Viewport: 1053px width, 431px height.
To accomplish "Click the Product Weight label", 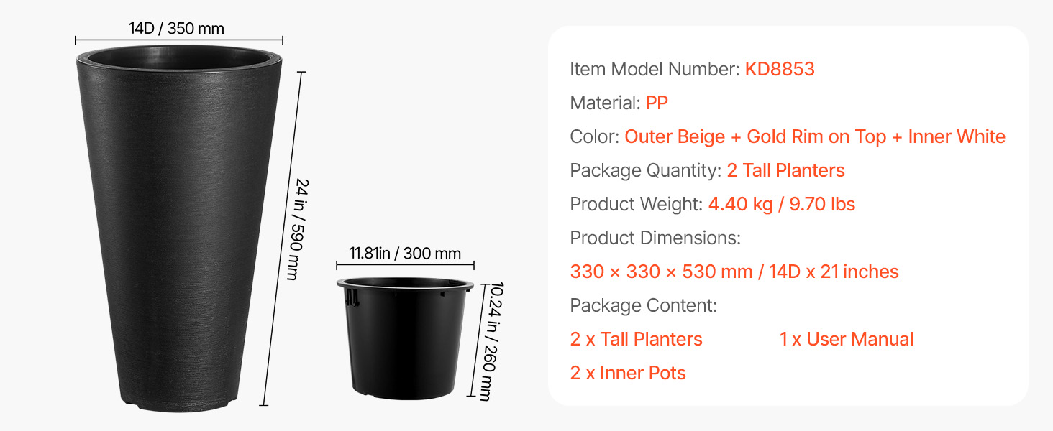I will click(x=636, y=205).
